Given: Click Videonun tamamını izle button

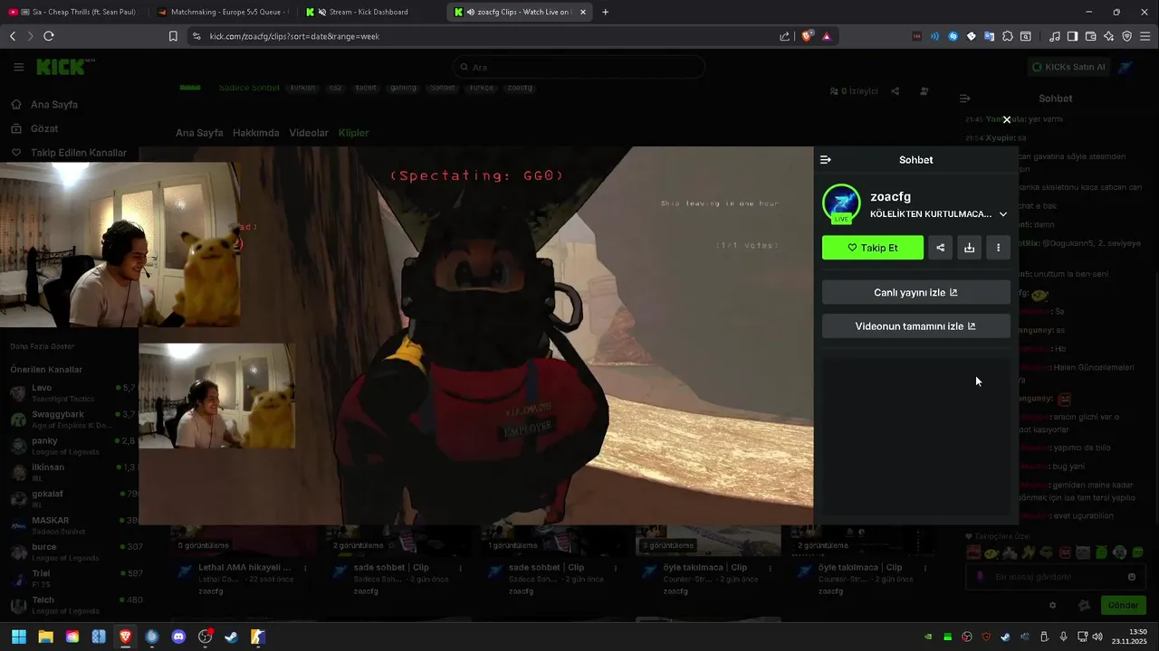Looking at the screenshot, I should coord(915,326).
